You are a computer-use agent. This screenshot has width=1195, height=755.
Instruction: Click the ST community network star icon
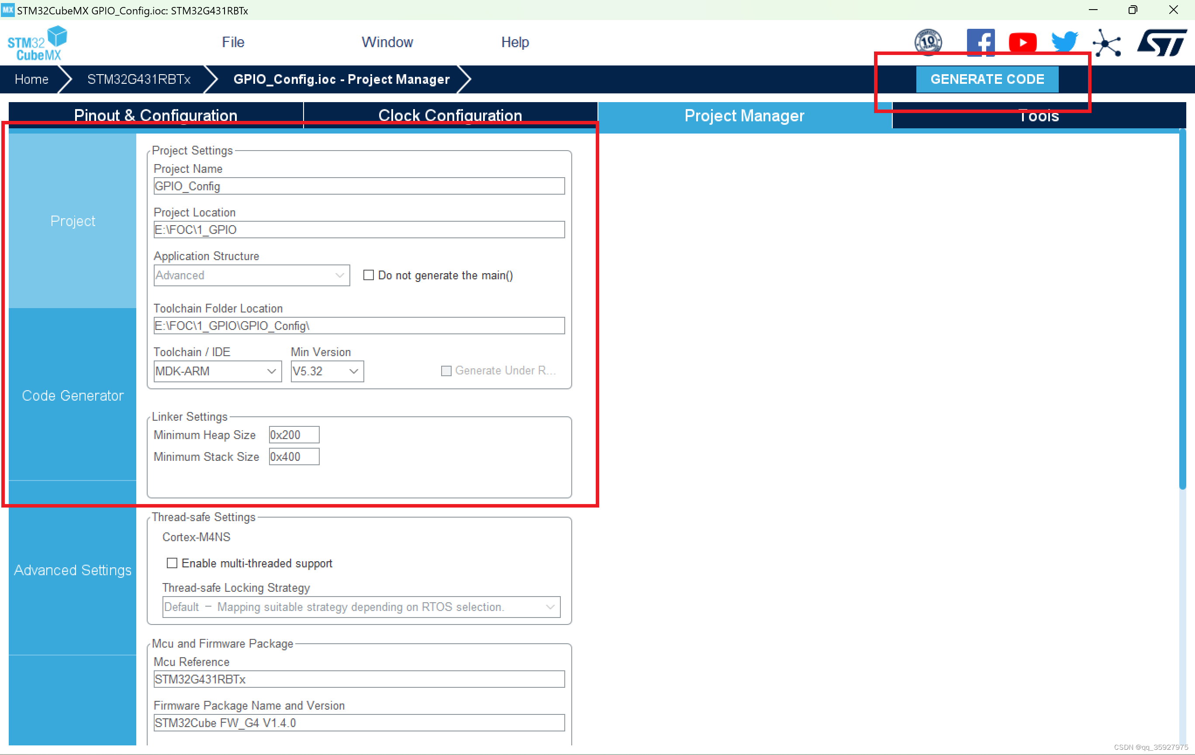tap(1106, 43)
